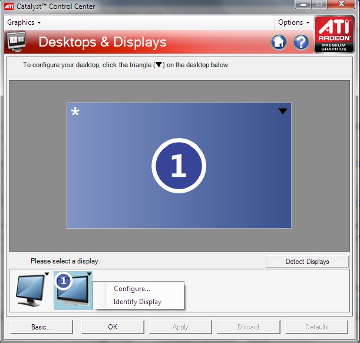360x343 pixels.
Task: Open the Options dropdown menu
Action: pos(293,22)
